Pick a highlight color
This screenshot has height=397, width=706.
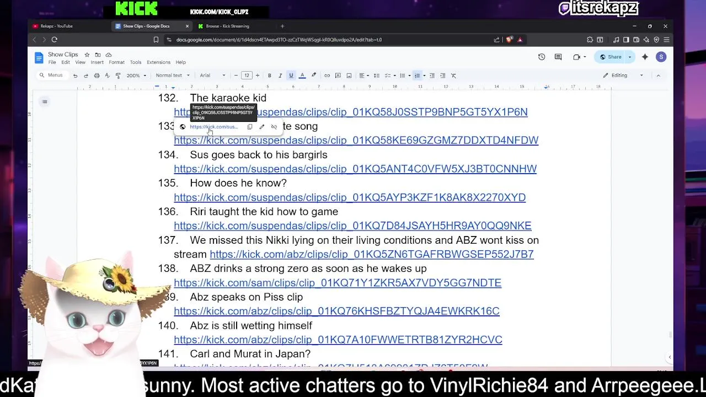pyautogui.click(x=314, y=76)
